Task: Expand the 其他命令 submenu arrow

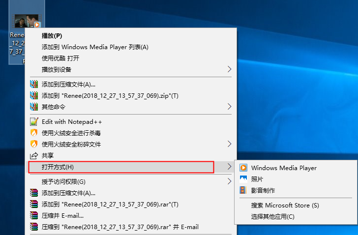Action: point(230,107)
